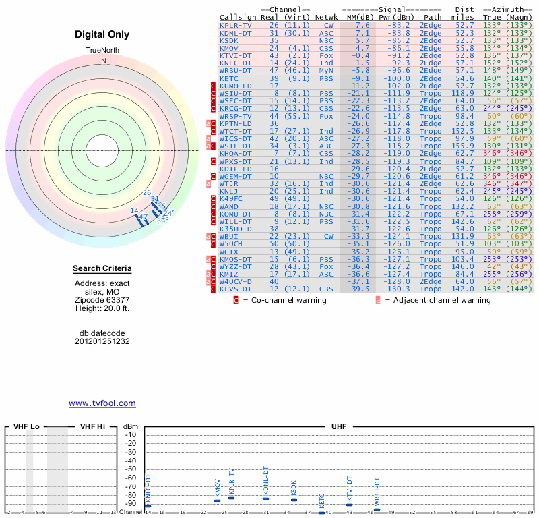Click the red N north marker on the radar plot
Image resolution: width=539 pixels, height=518 pixels.
(x=104, y=61)
